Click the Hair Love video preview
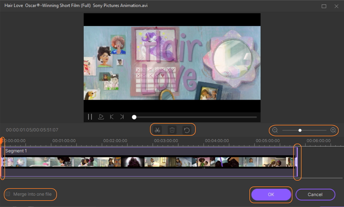Image resolution: width=344 pixels, height=207 pixels. 172,63
